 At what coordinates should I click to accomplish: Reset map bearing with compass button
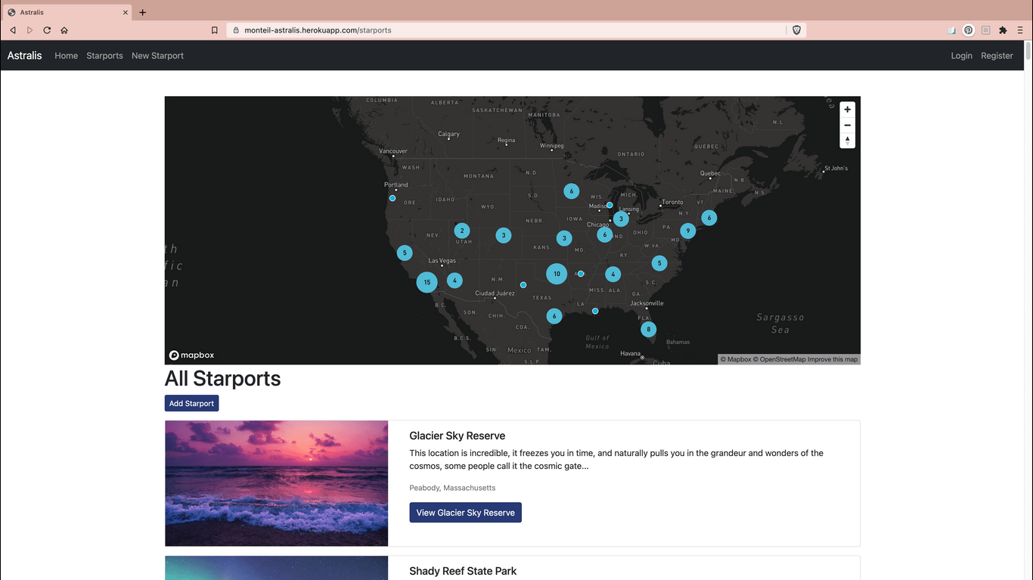point(847,141)
